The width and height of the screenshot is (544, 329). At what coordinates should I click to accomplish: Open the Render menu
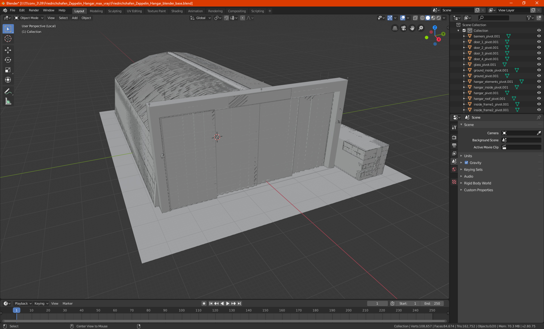tap(34, 10)
